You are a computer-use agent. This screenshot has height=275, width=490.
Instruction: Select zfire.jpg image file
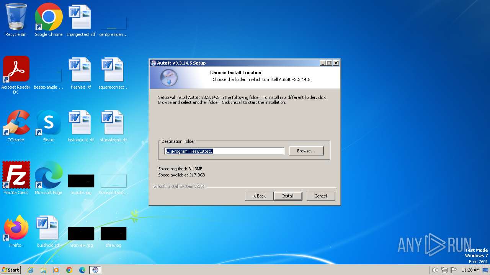pos(113,237)
